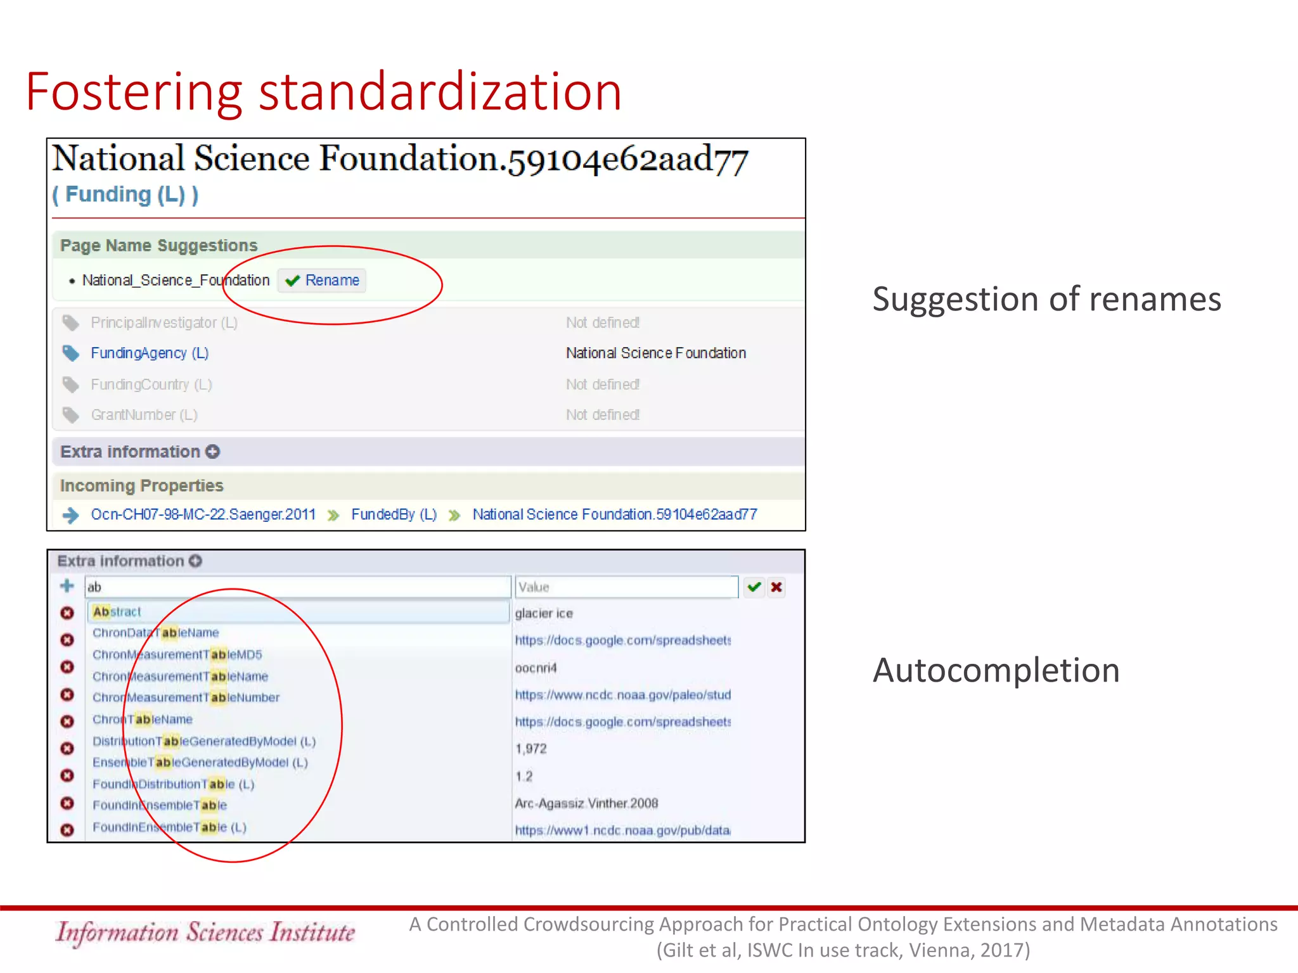Select ChronMeasurementTableNumber autocomplete suggestion
Viewport: 1298px width, 973px height.
(x=186, y=697)
